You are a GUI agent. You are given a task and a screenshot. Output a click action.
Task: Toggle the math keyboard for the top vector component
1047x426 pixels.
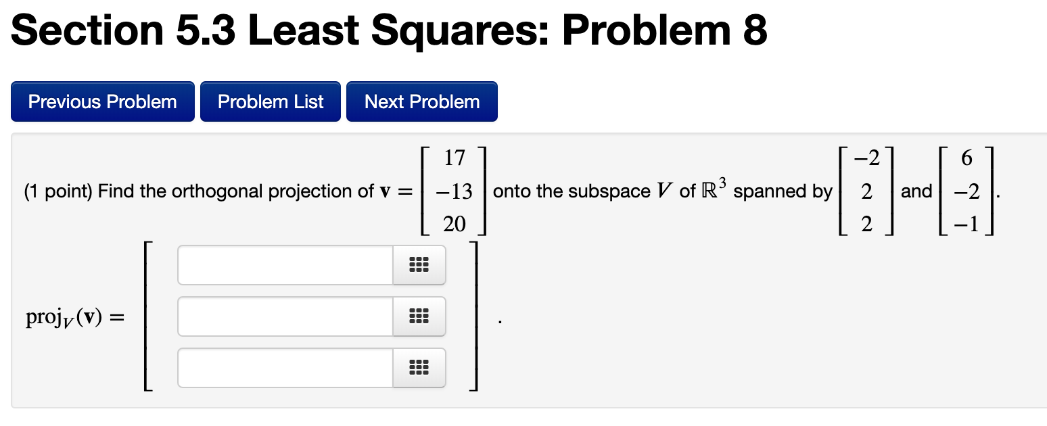point(419,265)
